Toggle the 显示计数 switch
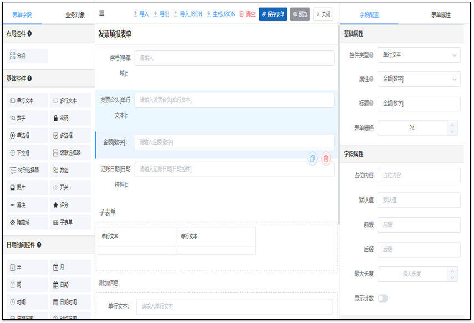 [383, 299]
